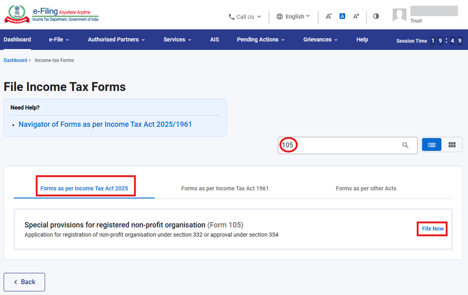468x295 pixels.
Task: Click File Now for Form 105
Action: [432, 228]
